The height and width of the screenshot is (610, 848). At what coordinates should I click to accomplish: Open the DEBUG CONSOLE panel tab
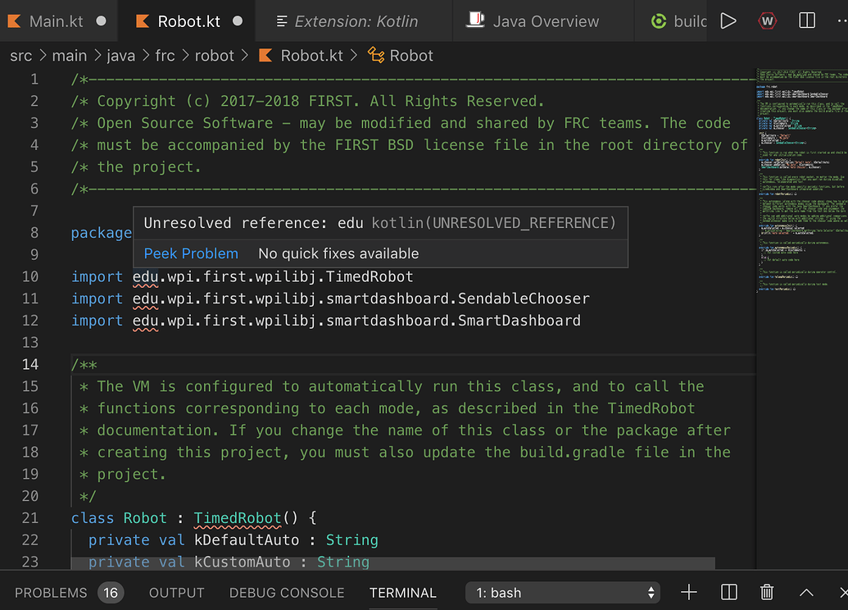coord(287,593)
